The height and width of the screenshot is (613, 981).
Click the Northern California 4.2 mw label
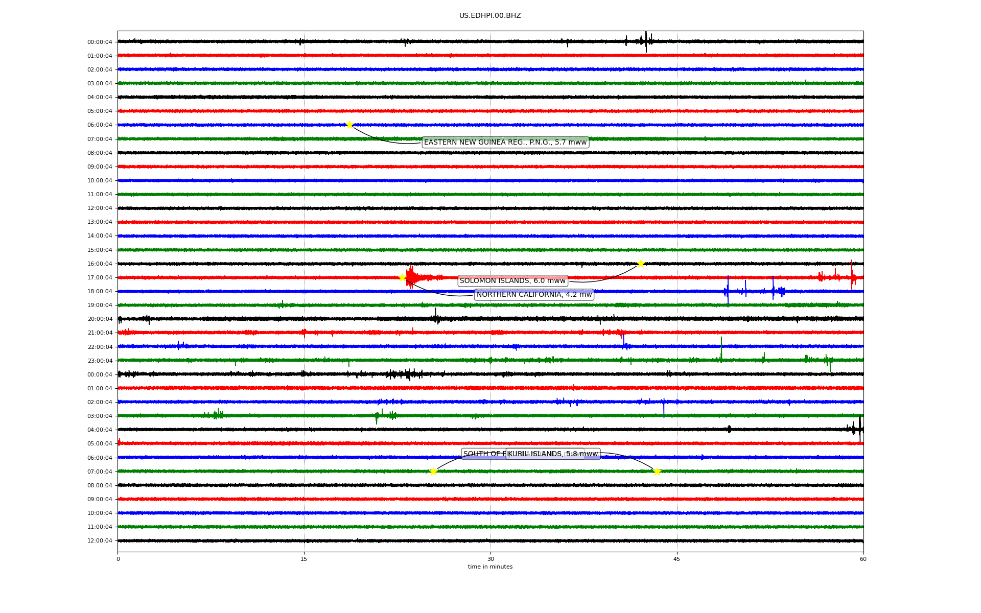click(x=534, y=294)
